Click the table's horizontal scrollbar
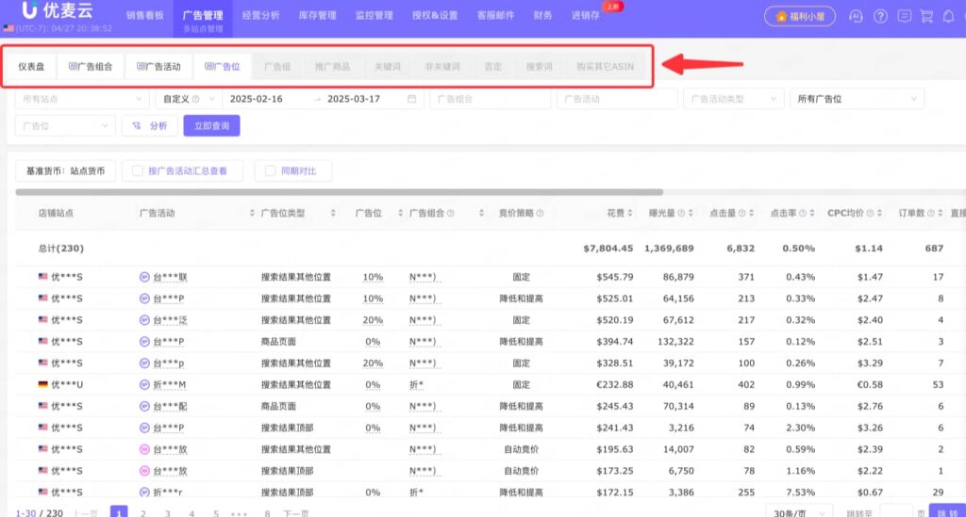 pyautogui.click(x=339, y=192)
